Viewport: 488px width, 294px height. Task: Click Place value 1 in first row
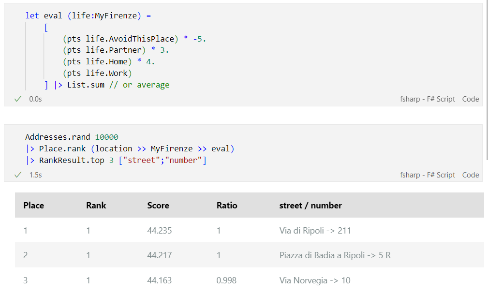tap(26, 231)
